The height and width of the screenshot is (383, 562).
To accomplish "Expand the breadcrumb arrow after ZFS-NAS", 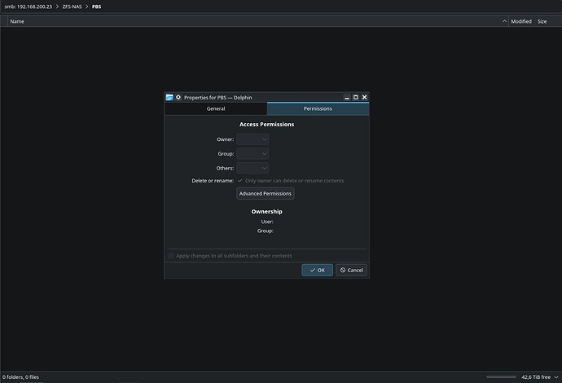I will click(86, 7).
